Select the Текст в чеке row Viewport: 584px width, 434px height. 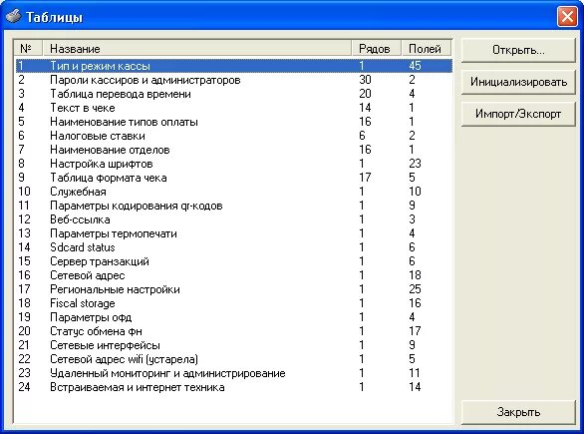234,108
